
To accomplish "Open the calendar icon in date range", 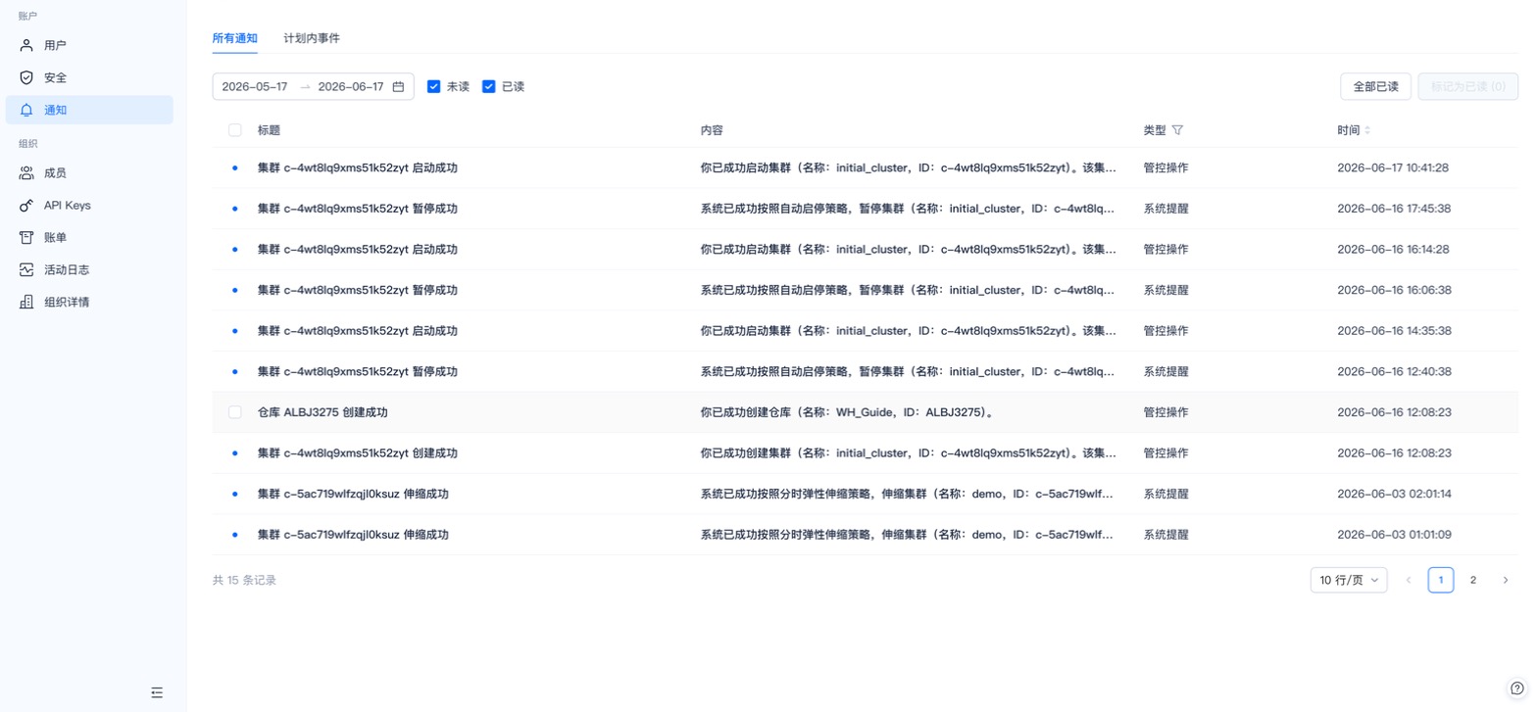I will (x=398, y=87).
